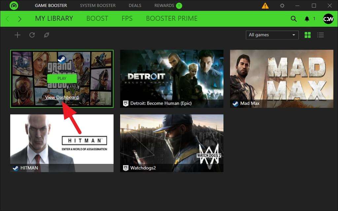Viewport: 338px width, 211px height.
Task: Switch to the BOOST tab
Action: [97, 19]
